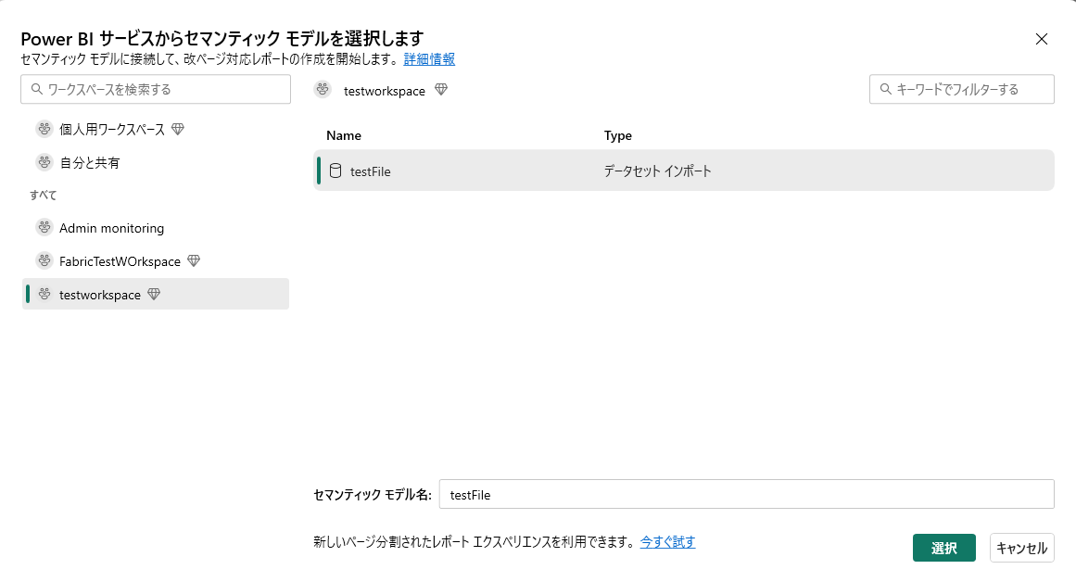Click the データセット インポート type cell

coord(657,171)
